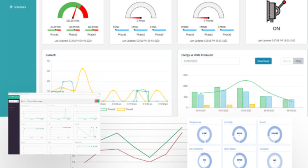
Task: Click the Door Status OPEN indicator
Action: coord(239,161)
